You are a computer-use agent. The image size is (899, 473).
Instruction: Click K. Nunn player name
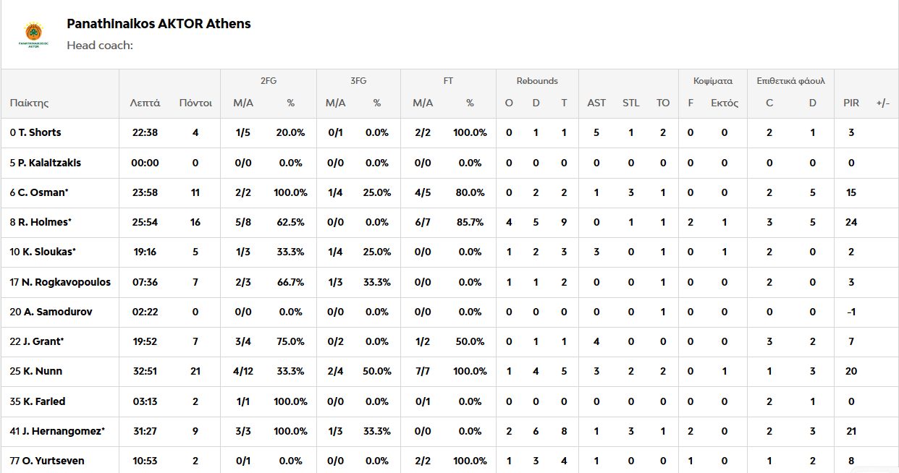[40, 371]
